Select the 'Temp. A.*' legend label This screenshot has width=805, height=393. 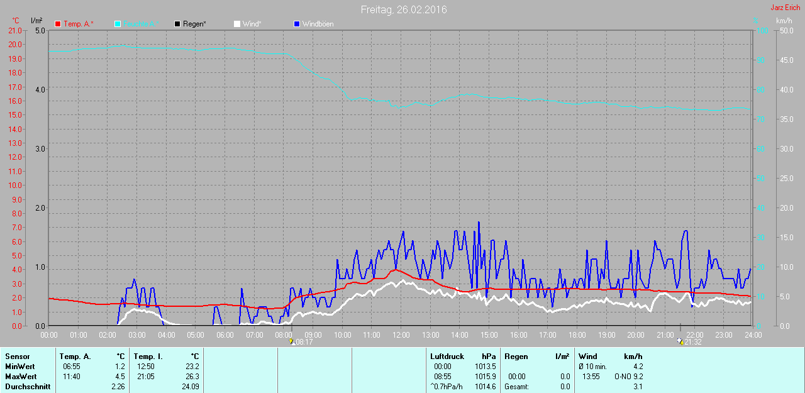tap(79, 24)
